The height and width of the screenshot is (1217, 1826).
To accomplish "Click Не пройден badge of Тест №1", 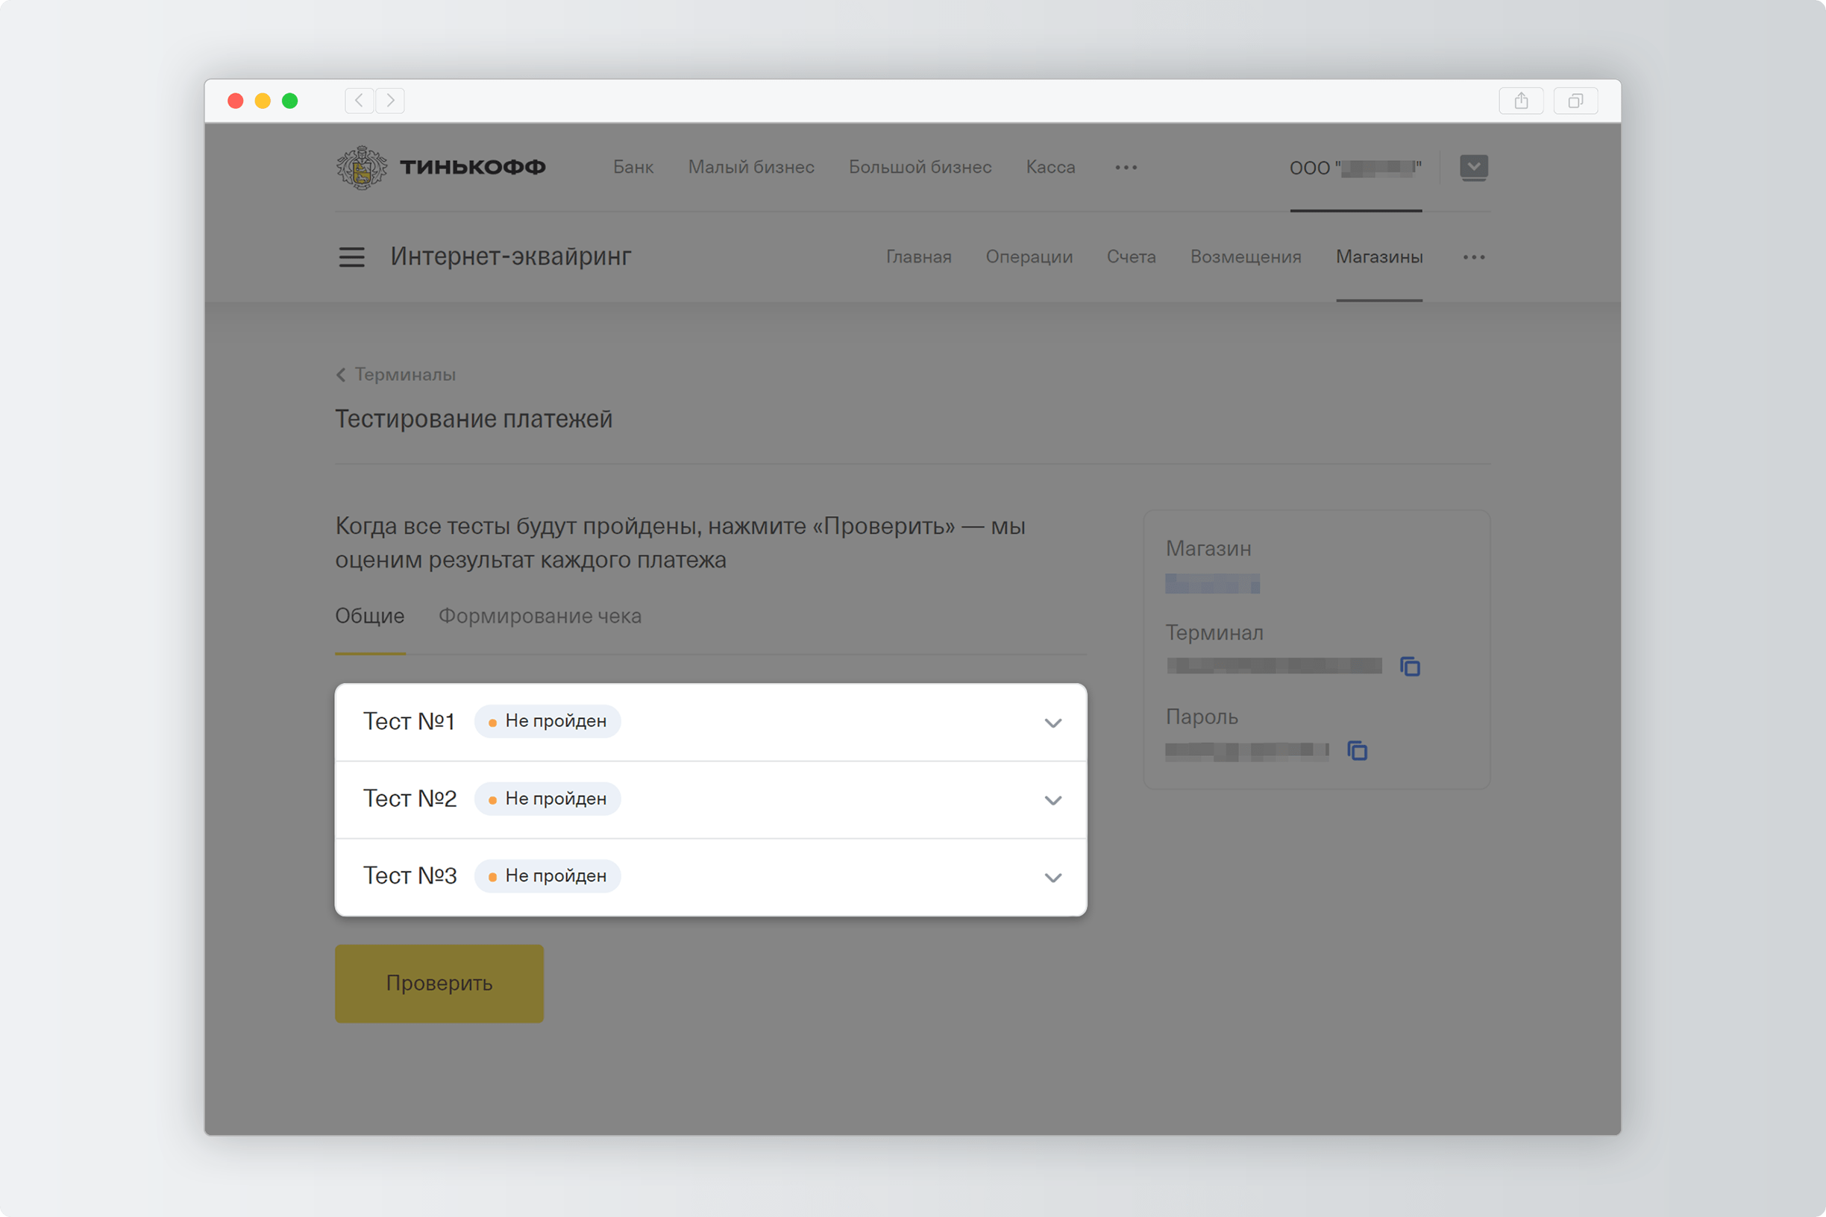I will 548,721.
